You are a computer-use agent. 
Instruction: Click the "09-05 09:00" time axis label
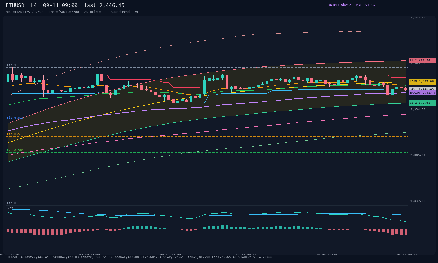coord(246,255)
